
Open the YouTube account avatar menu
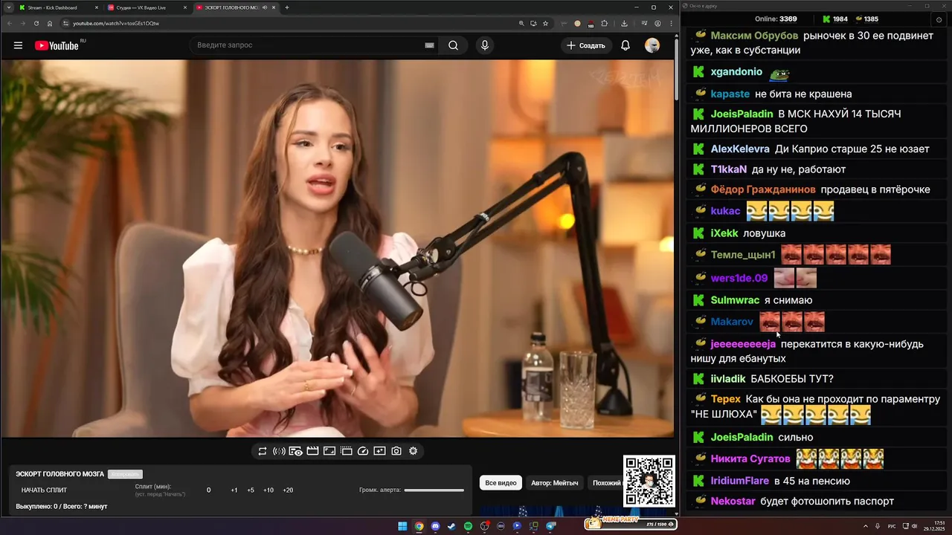pos(652,45)
